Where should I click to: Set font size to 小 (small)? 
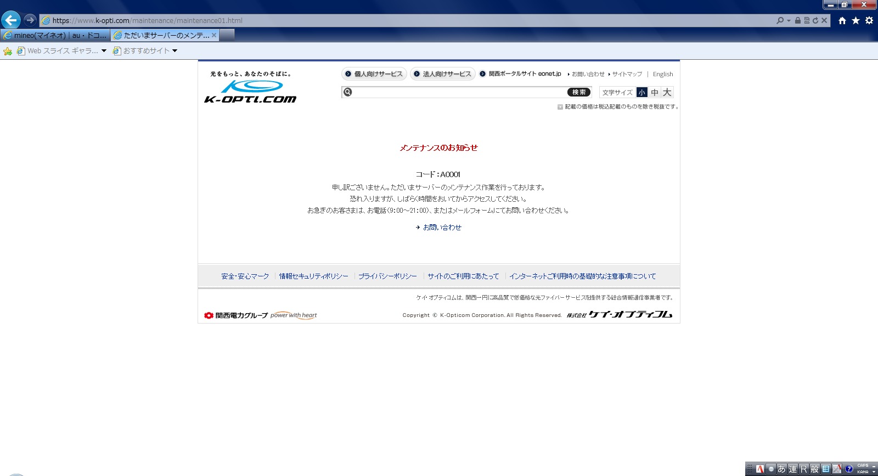click(642, 93)
